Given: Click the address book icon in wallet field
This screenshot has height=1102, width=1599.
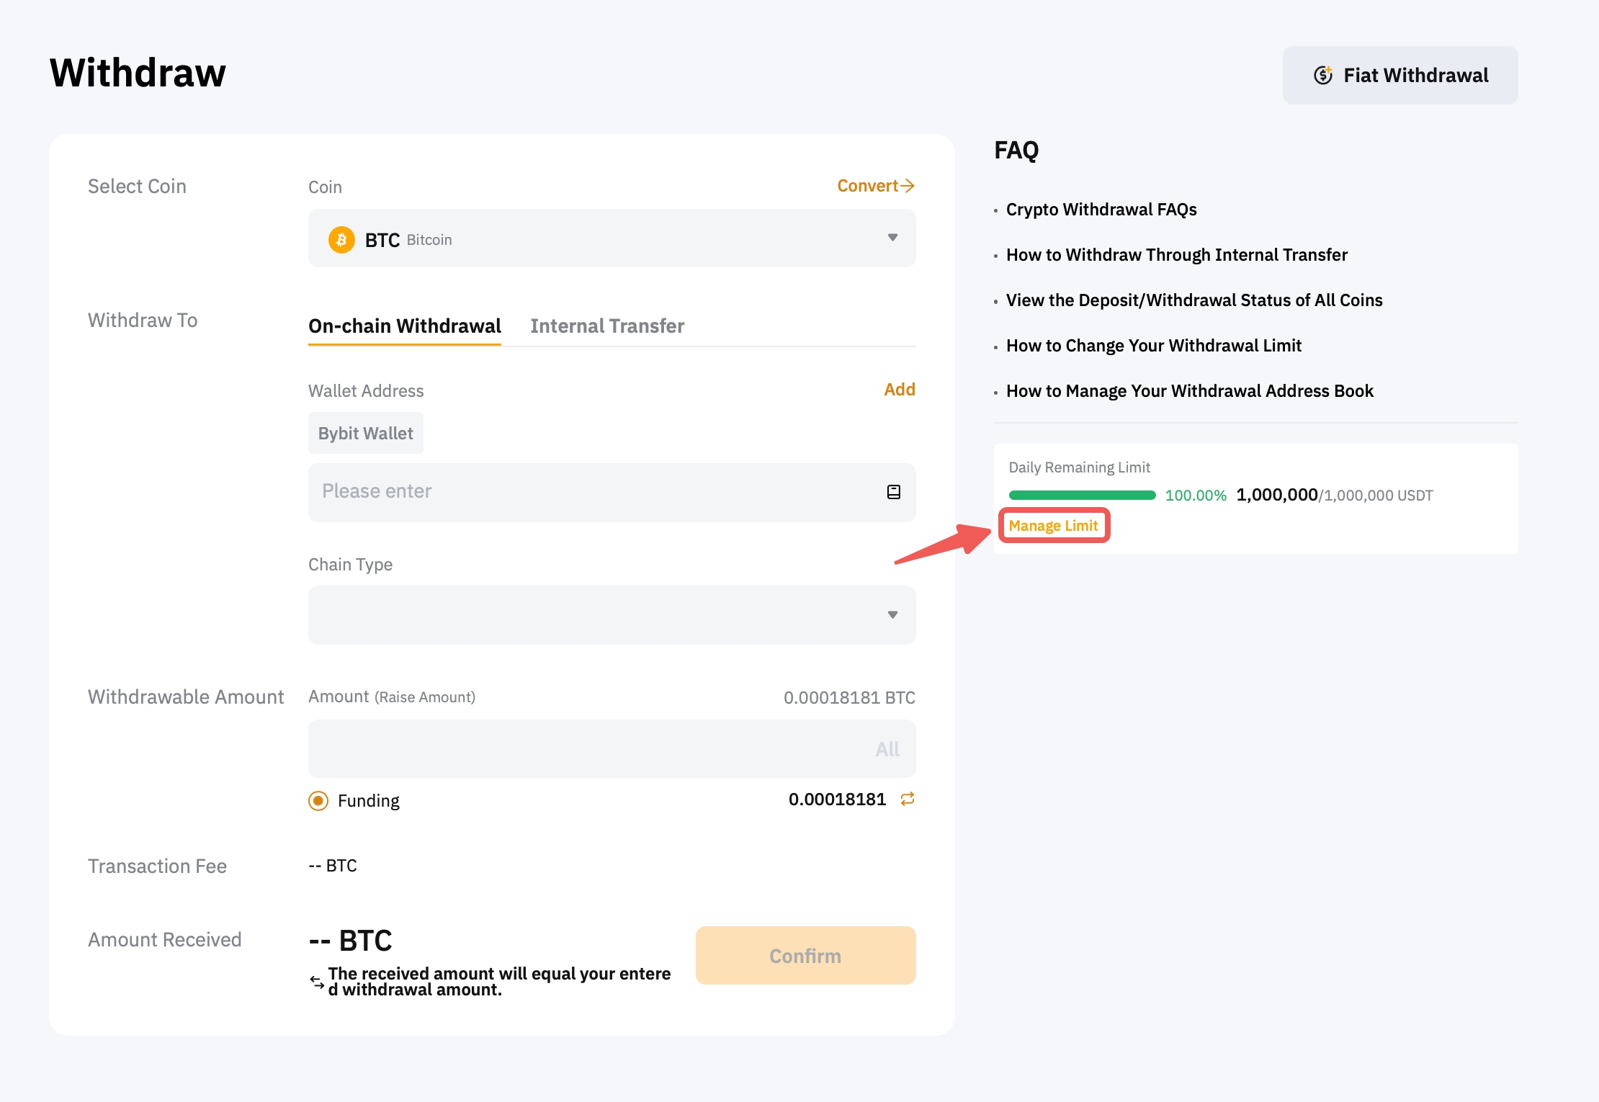Looking at the screenshot, I should coord(893,492).
